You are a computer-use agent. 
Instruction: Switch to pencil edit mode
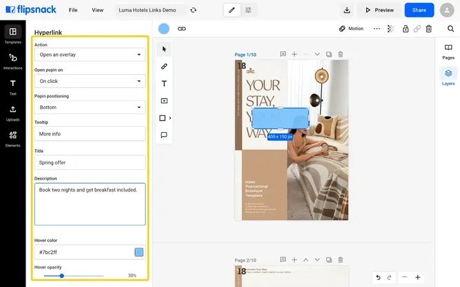pyautogui.click(x=232, y=10)
